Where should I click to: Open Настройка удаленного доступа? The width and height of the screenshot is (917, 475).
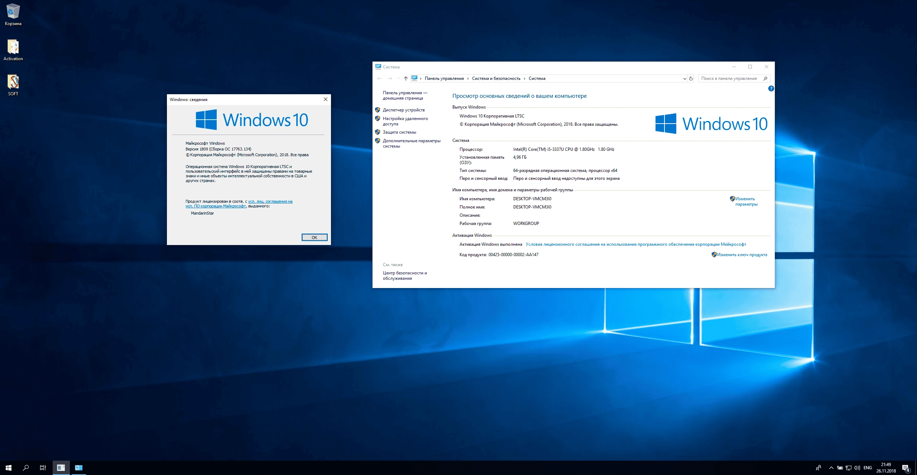(405, 121)
